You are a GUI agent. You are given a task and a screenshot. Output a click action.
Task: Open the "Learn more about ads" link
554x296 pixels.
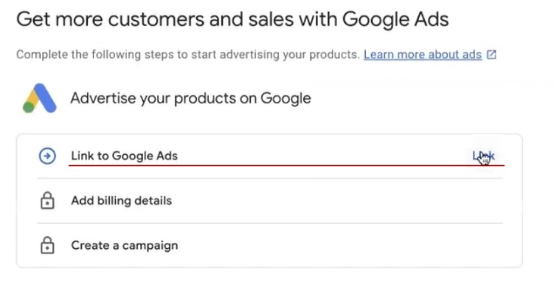pyautogui.click(x=422, y=55)
